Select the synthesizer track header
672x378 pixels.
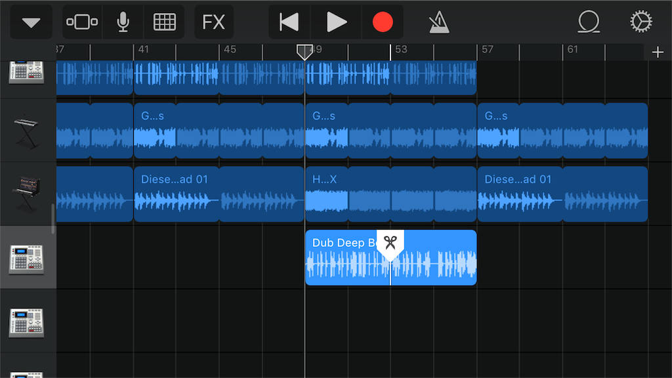28,194
